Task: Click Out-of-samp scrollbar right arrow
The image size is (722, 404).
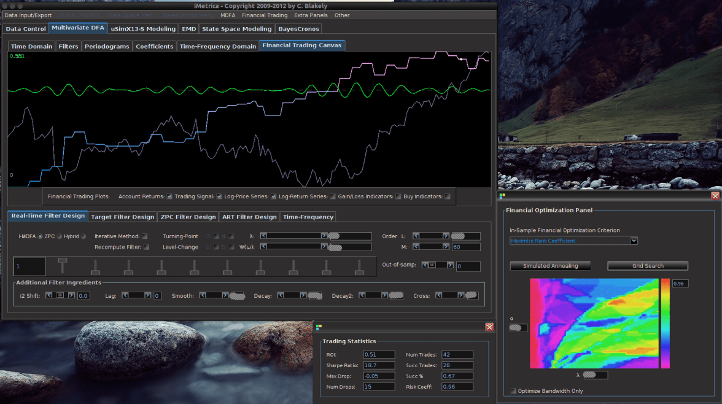Action: 450,265
